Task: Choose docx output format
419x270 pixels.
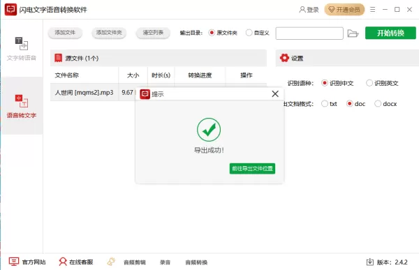Action: pos(385,104)
